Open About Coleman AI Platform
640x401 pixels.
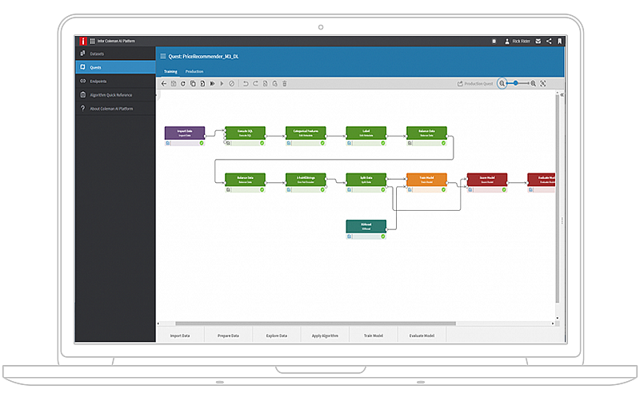click(115, 109)
